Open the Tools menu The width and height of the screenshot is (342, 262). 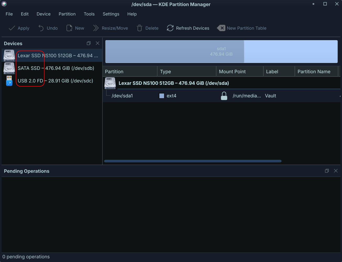point(89,14)
